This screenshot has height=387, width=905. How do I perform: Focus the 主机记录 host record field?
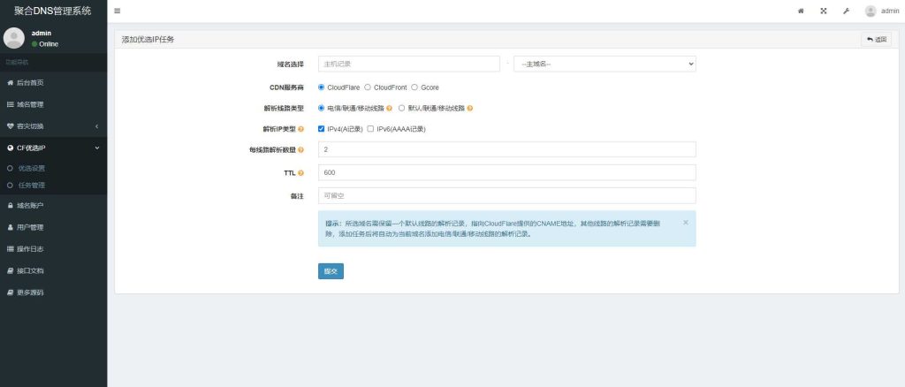coord(408,64)
